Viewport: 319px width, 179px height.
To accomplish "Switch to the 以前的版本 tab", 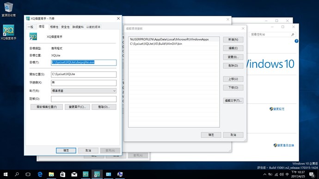I will [93, 27].
